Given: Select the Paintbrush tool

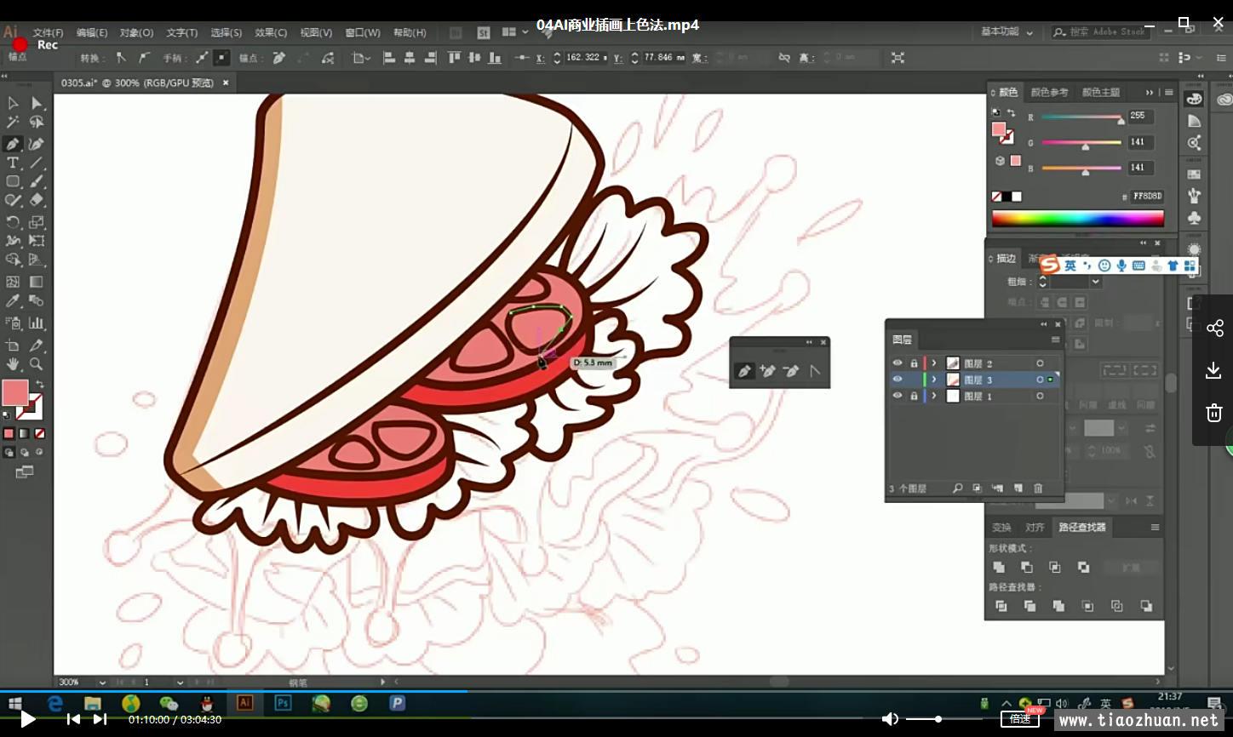Looking at the screenshot, I should (x=37, y=181).
